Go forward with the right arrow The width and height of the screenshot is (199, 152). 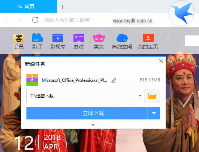pos(20,20)
